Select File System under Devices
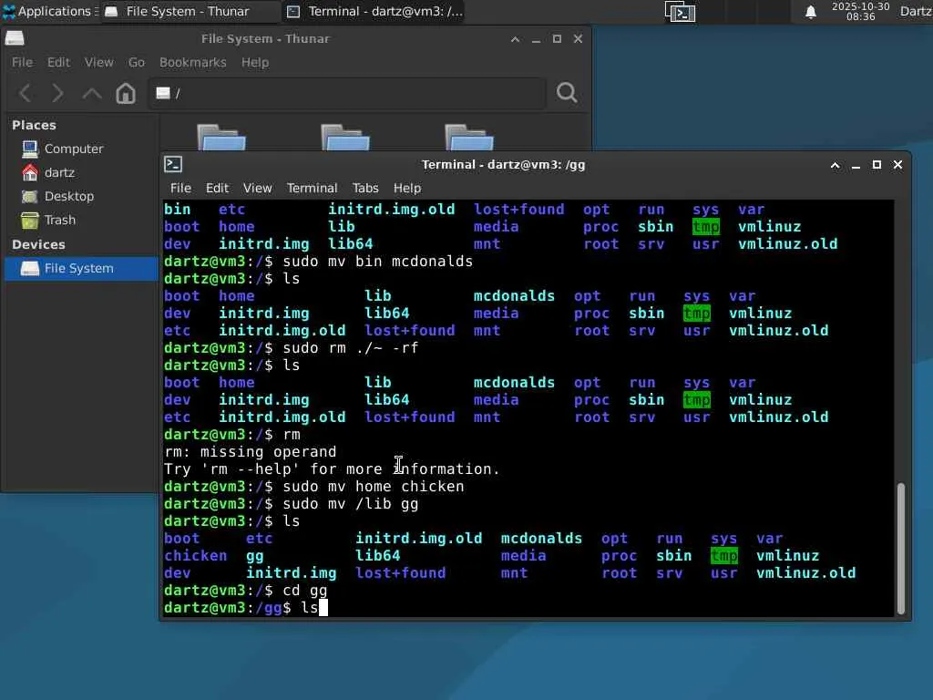The image size is (933, 700). click(x=81, y=269)
